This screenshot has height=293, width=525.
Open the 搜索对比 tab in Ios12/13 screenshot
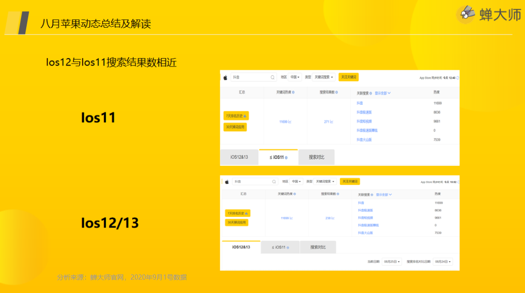pos(318,247)
